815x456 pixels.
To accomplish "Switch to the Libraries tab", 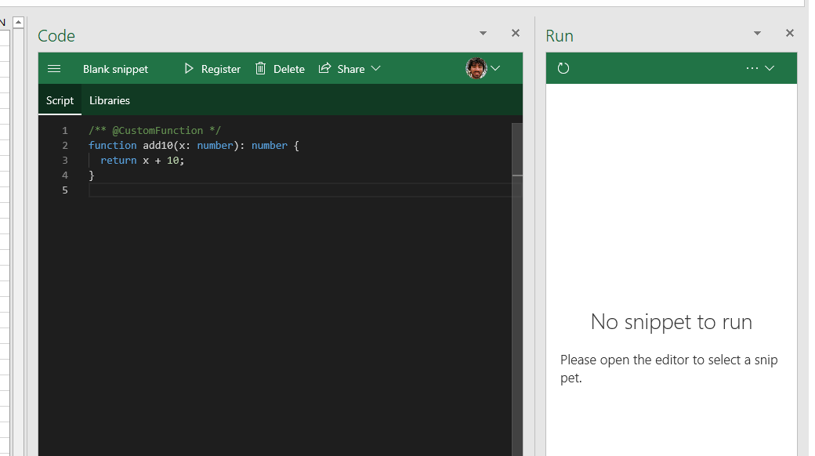I will pos(109,100).
